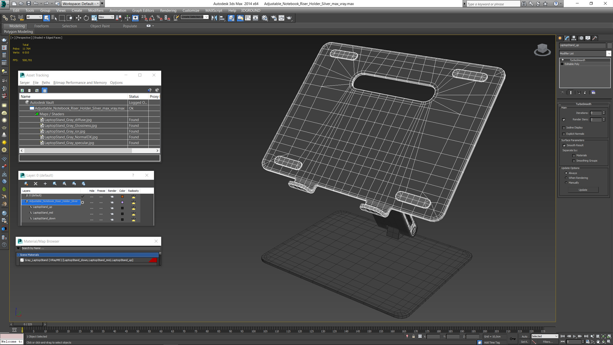Open the Modifier List dropdown
Viewport: 613px width, 345px height.
click(609, 53)
